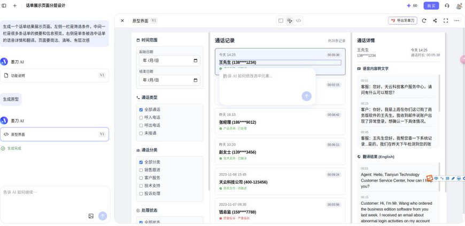Start a new chat with plus icon

pyautogui.click(x=15, y=6)
